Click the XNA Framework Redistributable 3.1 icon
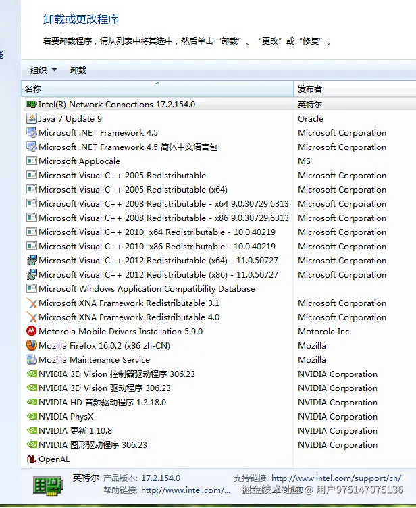Screen dimensions: 416x508 point(32,303)
